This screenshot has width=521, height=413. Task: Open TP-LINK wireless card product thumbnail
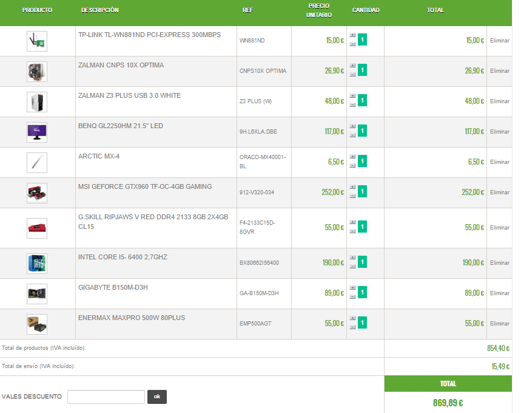point(37,41)
